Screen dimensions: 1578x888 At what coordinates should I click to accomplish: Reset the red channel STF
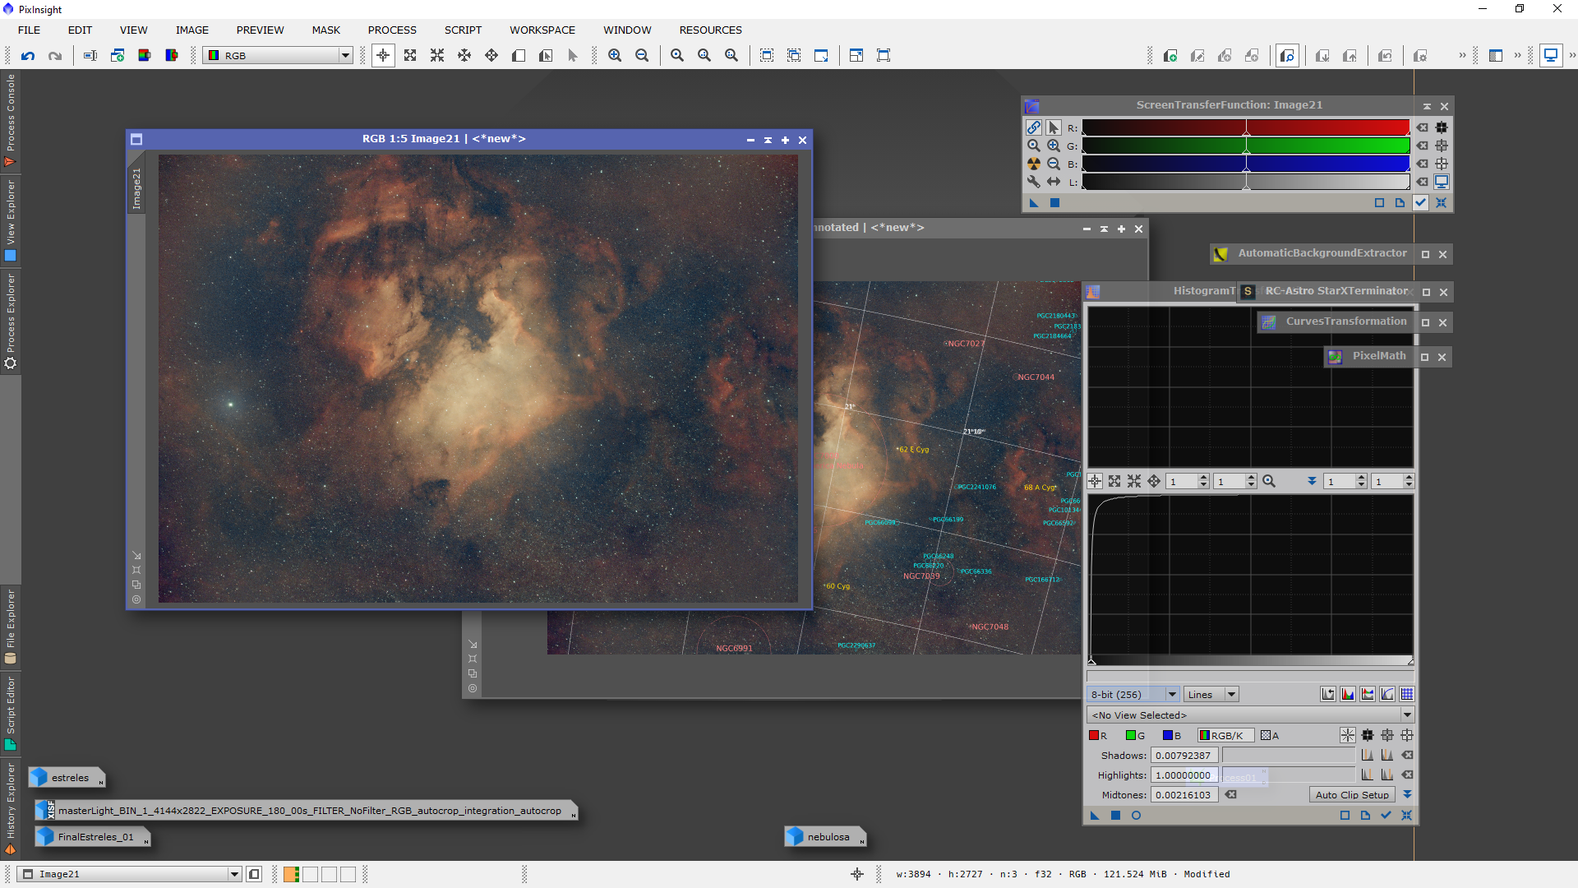pyautogui.click(x=1423, y=127)
